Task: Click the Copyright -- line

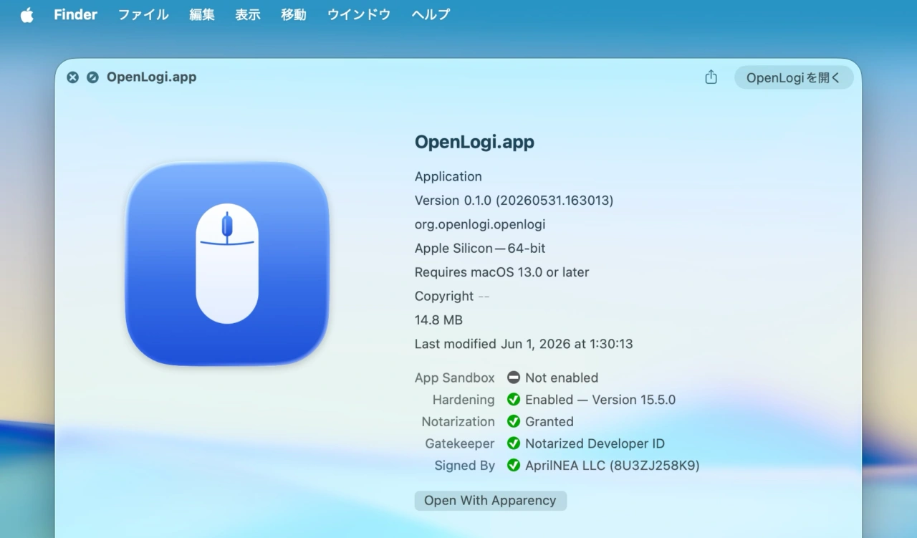Action: point(452,296)
